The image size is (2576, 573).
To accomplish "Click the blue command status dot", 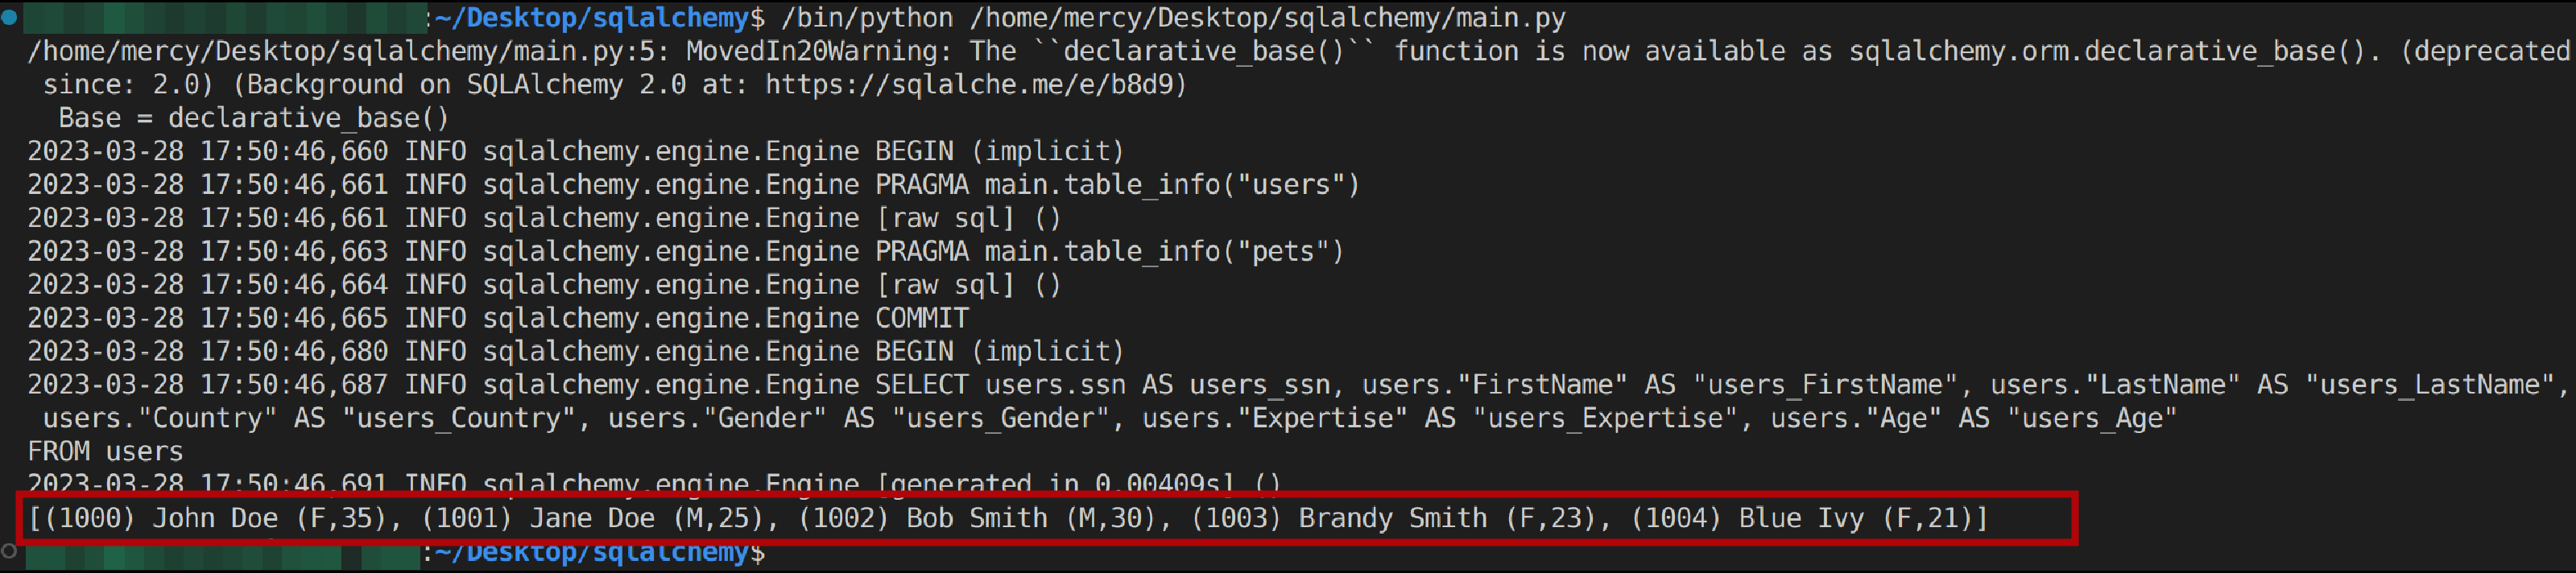I will [10, 17].
